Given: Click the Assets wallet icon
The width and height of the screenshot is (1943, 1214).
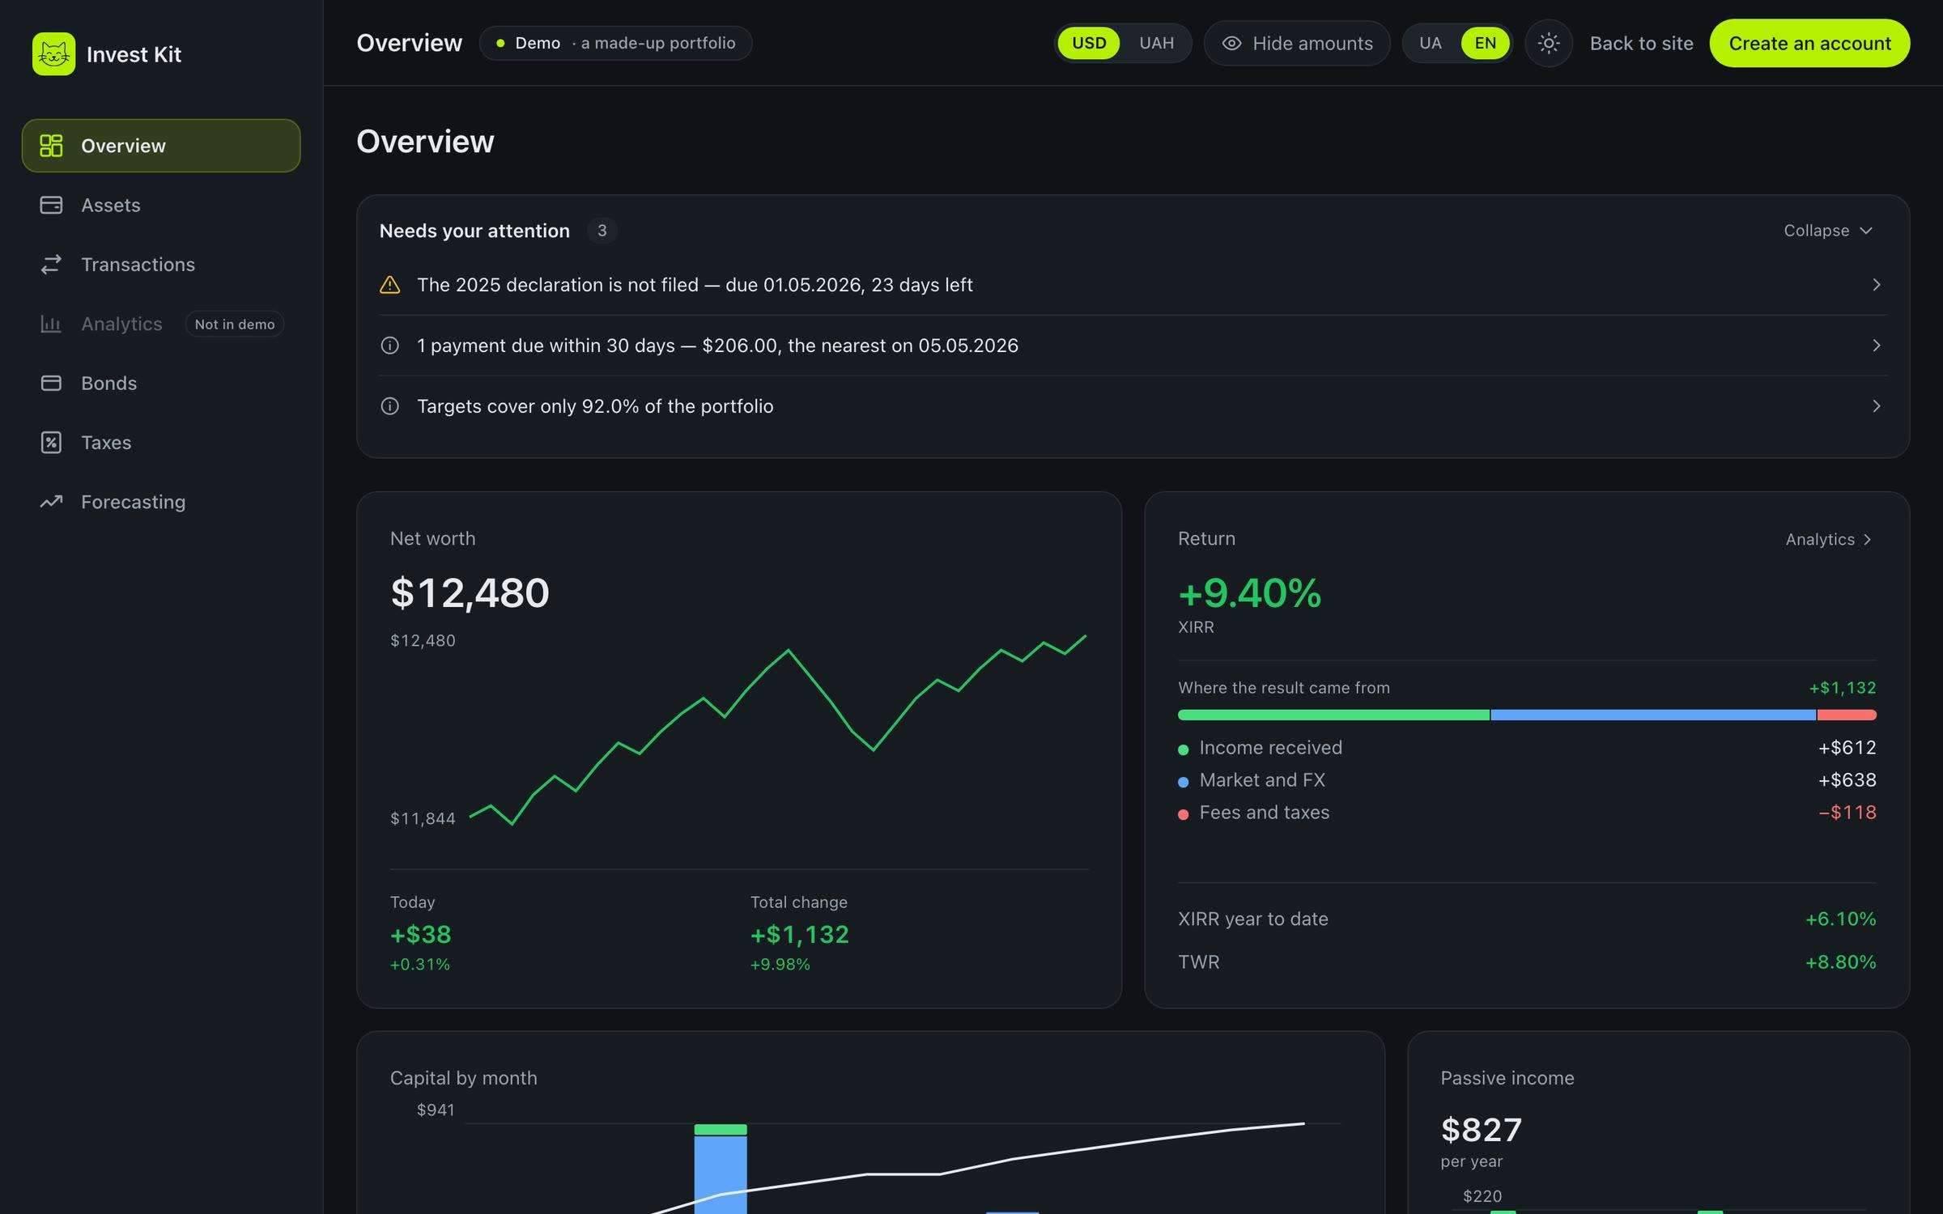Looking at the screenshot, I should tap(51, 205).
